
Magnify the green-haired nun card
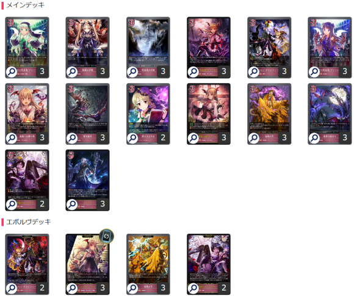pyautogui.click(x=12, y=72)
